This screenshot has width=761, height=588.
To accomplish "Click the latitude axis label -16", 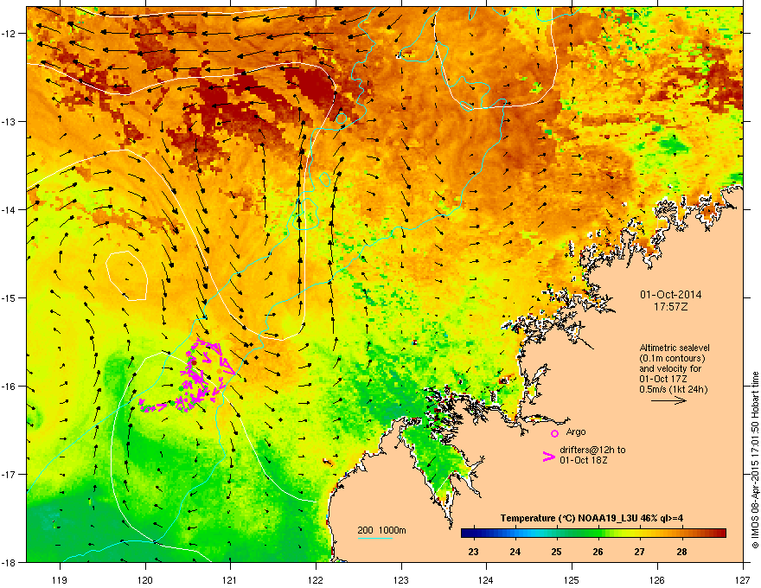I will (9, 386).
